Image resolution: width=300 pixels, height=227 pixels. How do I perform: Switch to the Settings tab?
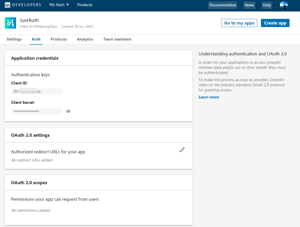coord(14,39)
